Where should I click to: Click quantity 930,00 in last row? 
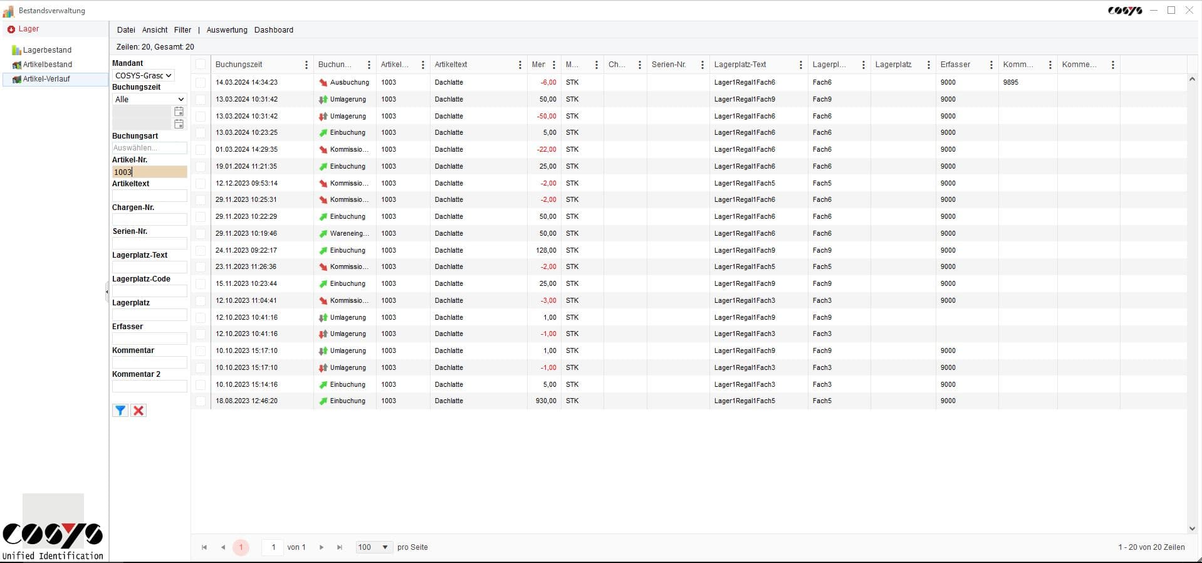tap(546, 401)
